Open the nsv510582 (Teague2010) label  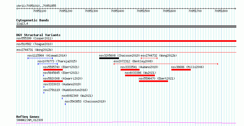(x=35, y=44)
